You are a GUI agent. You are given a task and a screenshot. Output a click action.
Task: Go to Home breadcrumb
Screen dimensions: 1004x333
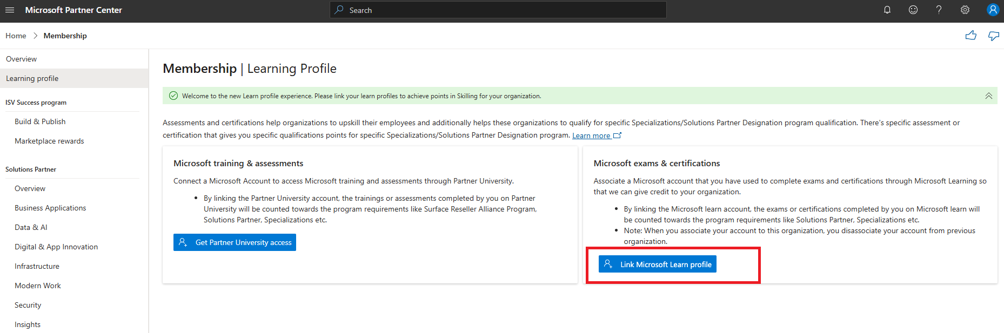pos(16,36)
